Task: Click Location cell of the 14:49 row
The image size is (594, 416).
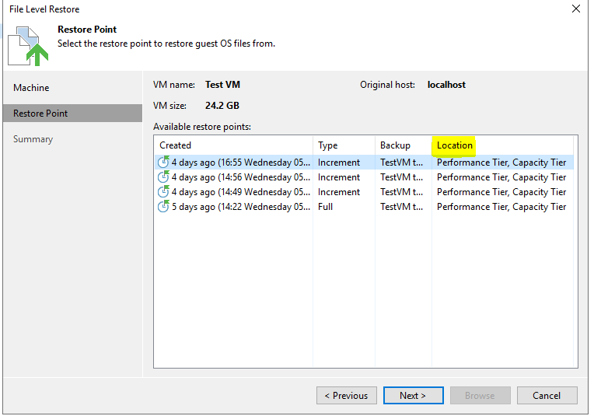Action: coord(501,192)
